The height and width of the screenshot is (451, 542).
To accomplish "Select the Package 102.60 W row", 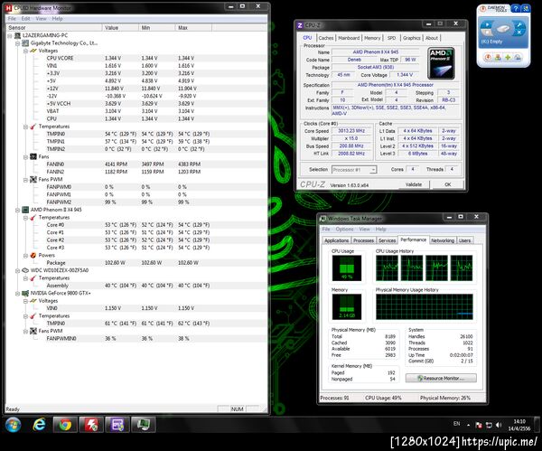I will pos(136,263).
